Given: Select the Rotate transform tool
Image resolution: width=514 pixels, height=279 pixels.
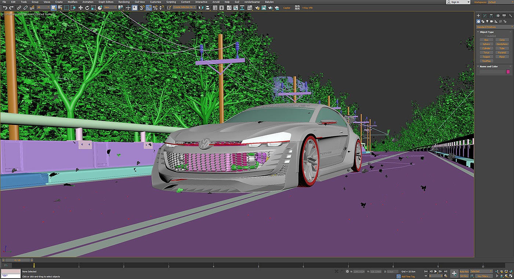Looking at the screenshot, I should 87,7.
